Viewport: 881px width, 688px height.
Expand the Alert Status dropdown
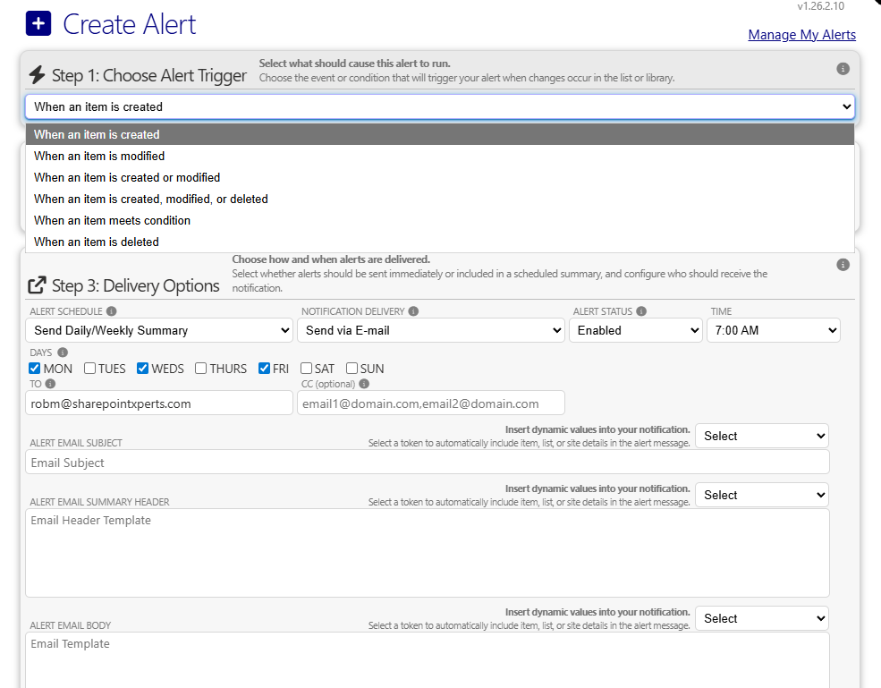click(x=635, y=330)
